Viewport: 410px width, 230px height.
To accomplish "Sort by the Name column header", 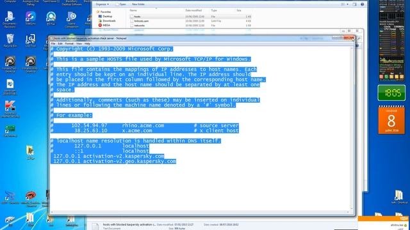I will click(133, 10).
